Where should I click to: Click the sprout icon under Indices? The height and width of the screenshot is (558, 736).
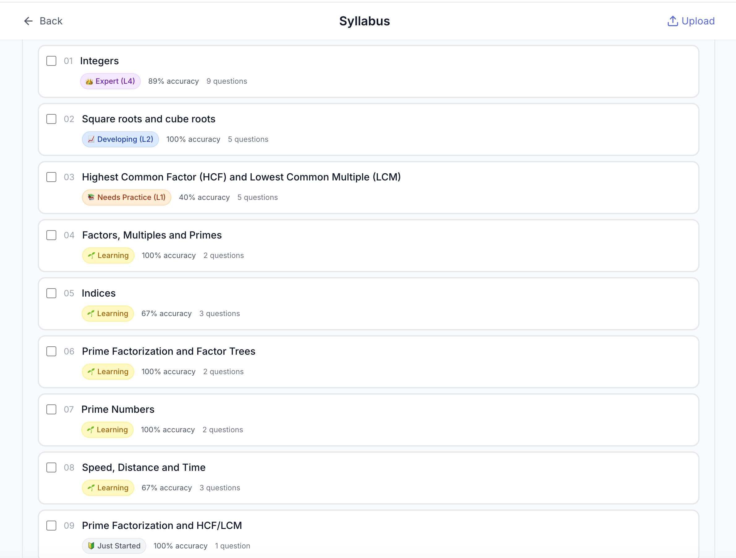(x=91, y=313)
